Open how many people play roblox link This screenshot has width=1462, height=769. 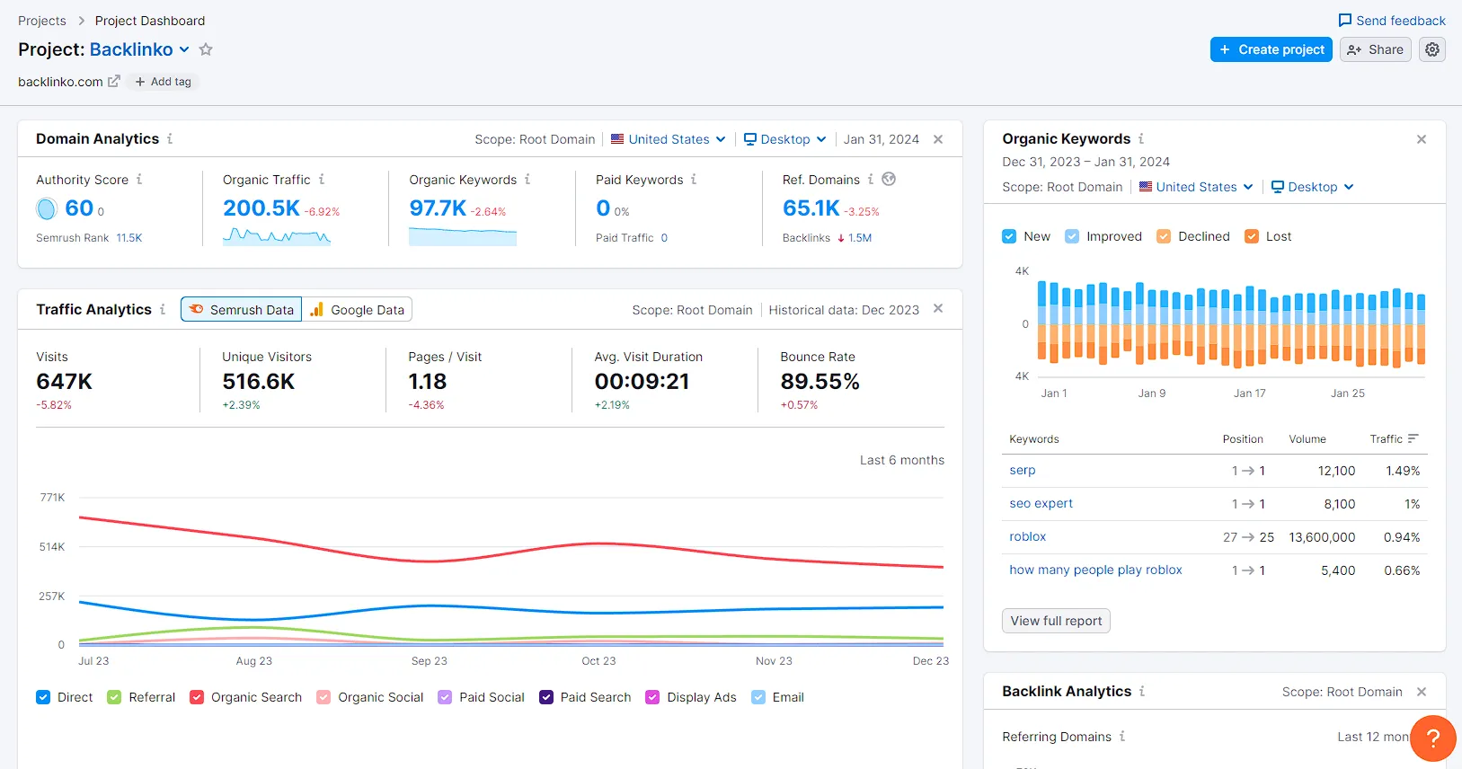(1095, 570)
